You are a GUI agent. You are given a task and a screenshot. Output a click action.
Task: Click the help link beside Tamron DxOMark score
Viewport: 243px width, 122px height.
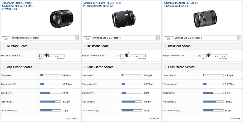[118, 56]
